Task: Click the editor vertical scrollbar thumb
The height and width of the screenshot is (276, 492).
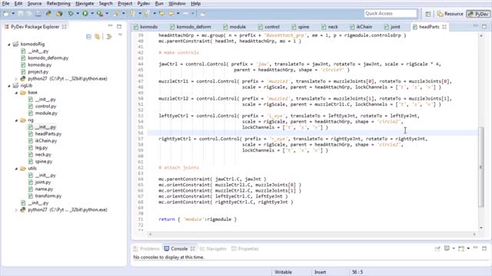Action: coord(481,167)
